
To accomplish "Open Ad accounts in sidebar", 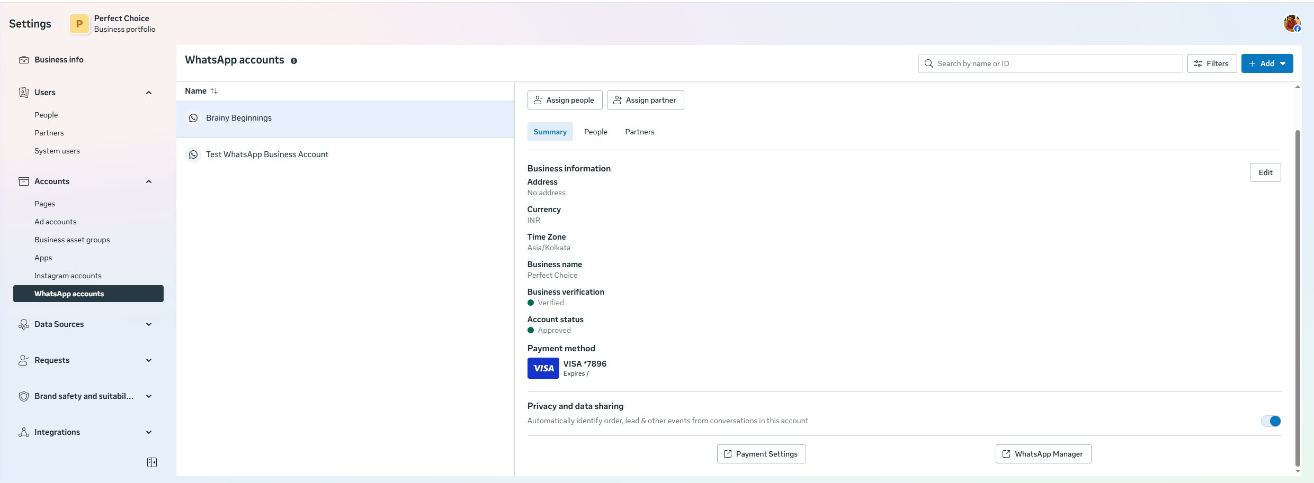I will point(56,222).
